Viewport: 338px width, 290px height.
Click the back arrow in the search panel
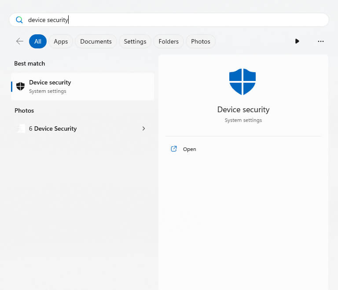click(x=20, y=41)
